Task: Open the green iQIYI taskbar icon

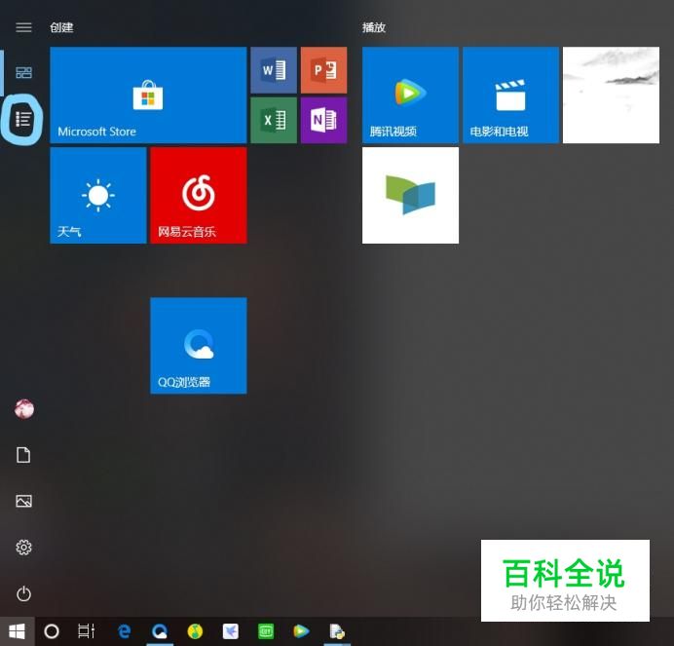Action: (x=266, y=631)
